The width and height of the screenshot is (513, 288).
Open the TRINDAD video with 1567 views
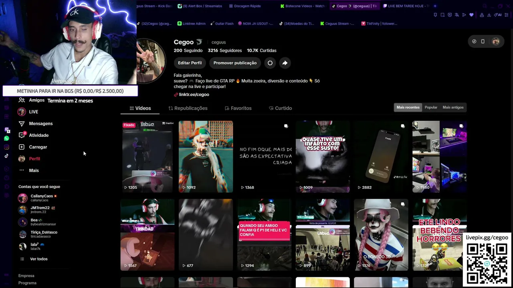click(x=147, y=235)
